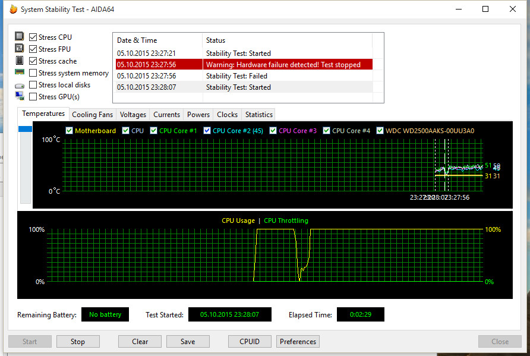
Task: Switch to the Temperatures tab
Action: point(43,114)
